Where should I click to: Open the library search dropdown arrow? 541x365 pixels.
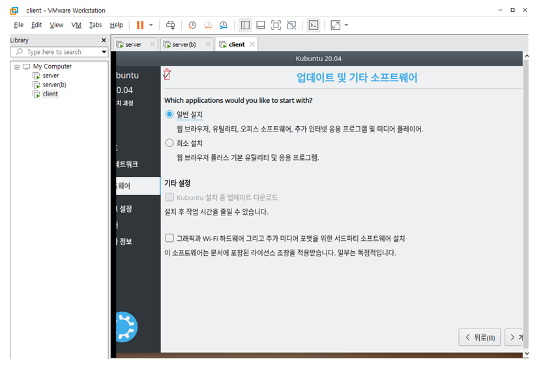(104, 52)
